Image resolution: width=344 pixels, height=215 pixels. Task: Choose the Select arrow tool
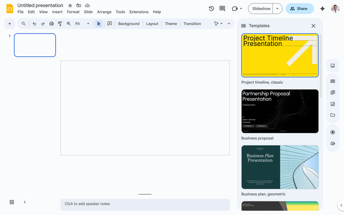click(x=99, y=24)
